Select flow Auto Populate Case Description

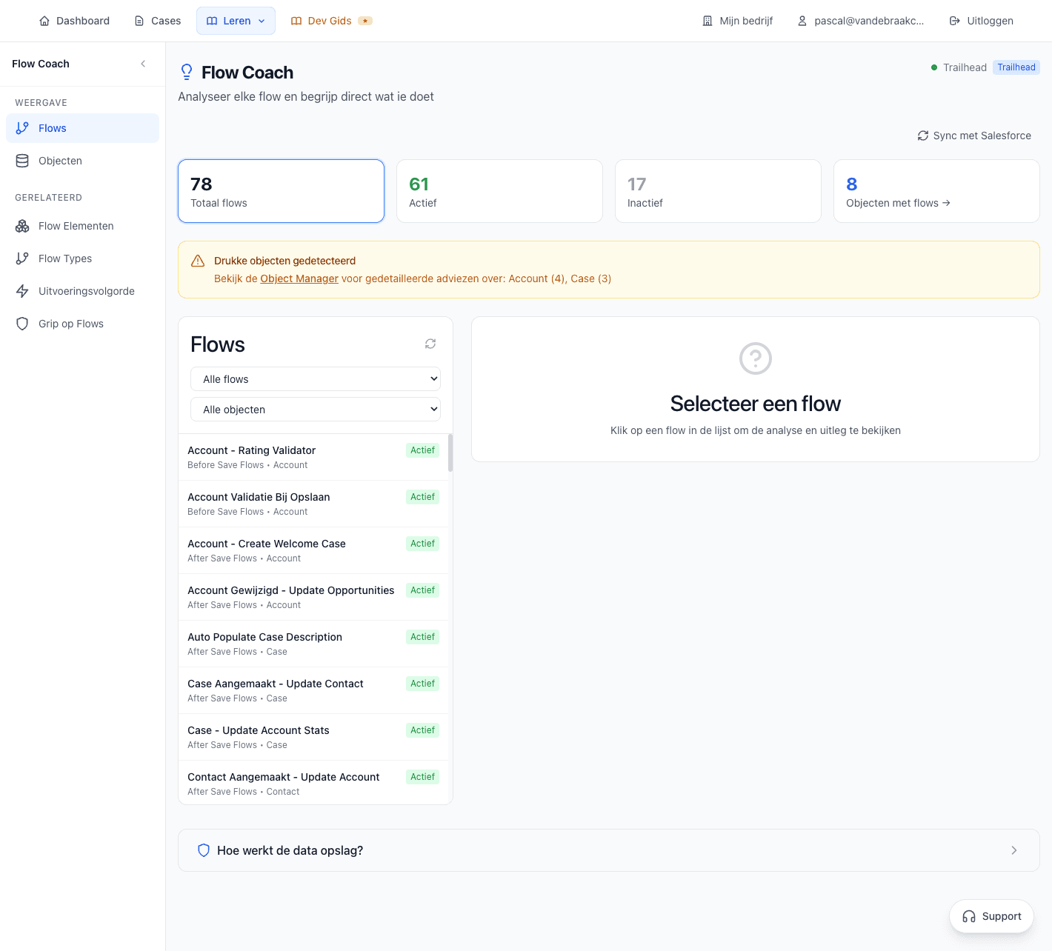[x=313, y=644]
